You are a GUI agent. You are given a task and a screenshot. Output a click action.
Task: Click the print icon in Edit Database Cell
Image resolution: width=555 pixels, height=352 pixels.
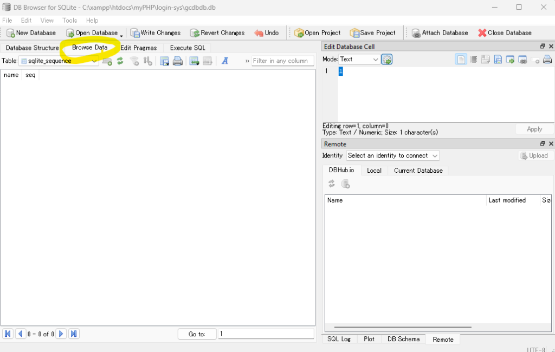pyautogui.click(x=547, y=60)
